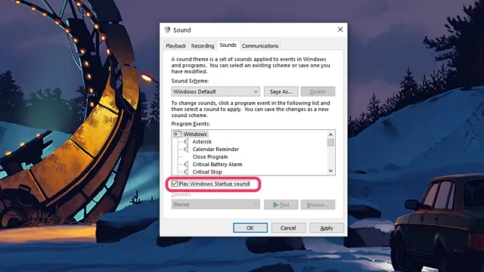Click the Program Events scroll down arrow

coord(331,171)
